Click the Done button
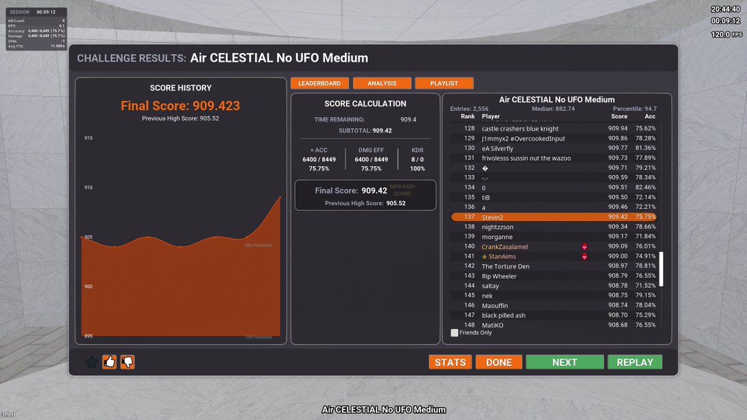 (x=499, y=362)
